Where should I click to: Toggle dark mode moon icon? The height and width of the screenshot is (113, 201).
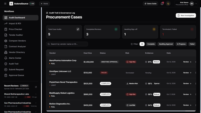click(x=168, y=4)
